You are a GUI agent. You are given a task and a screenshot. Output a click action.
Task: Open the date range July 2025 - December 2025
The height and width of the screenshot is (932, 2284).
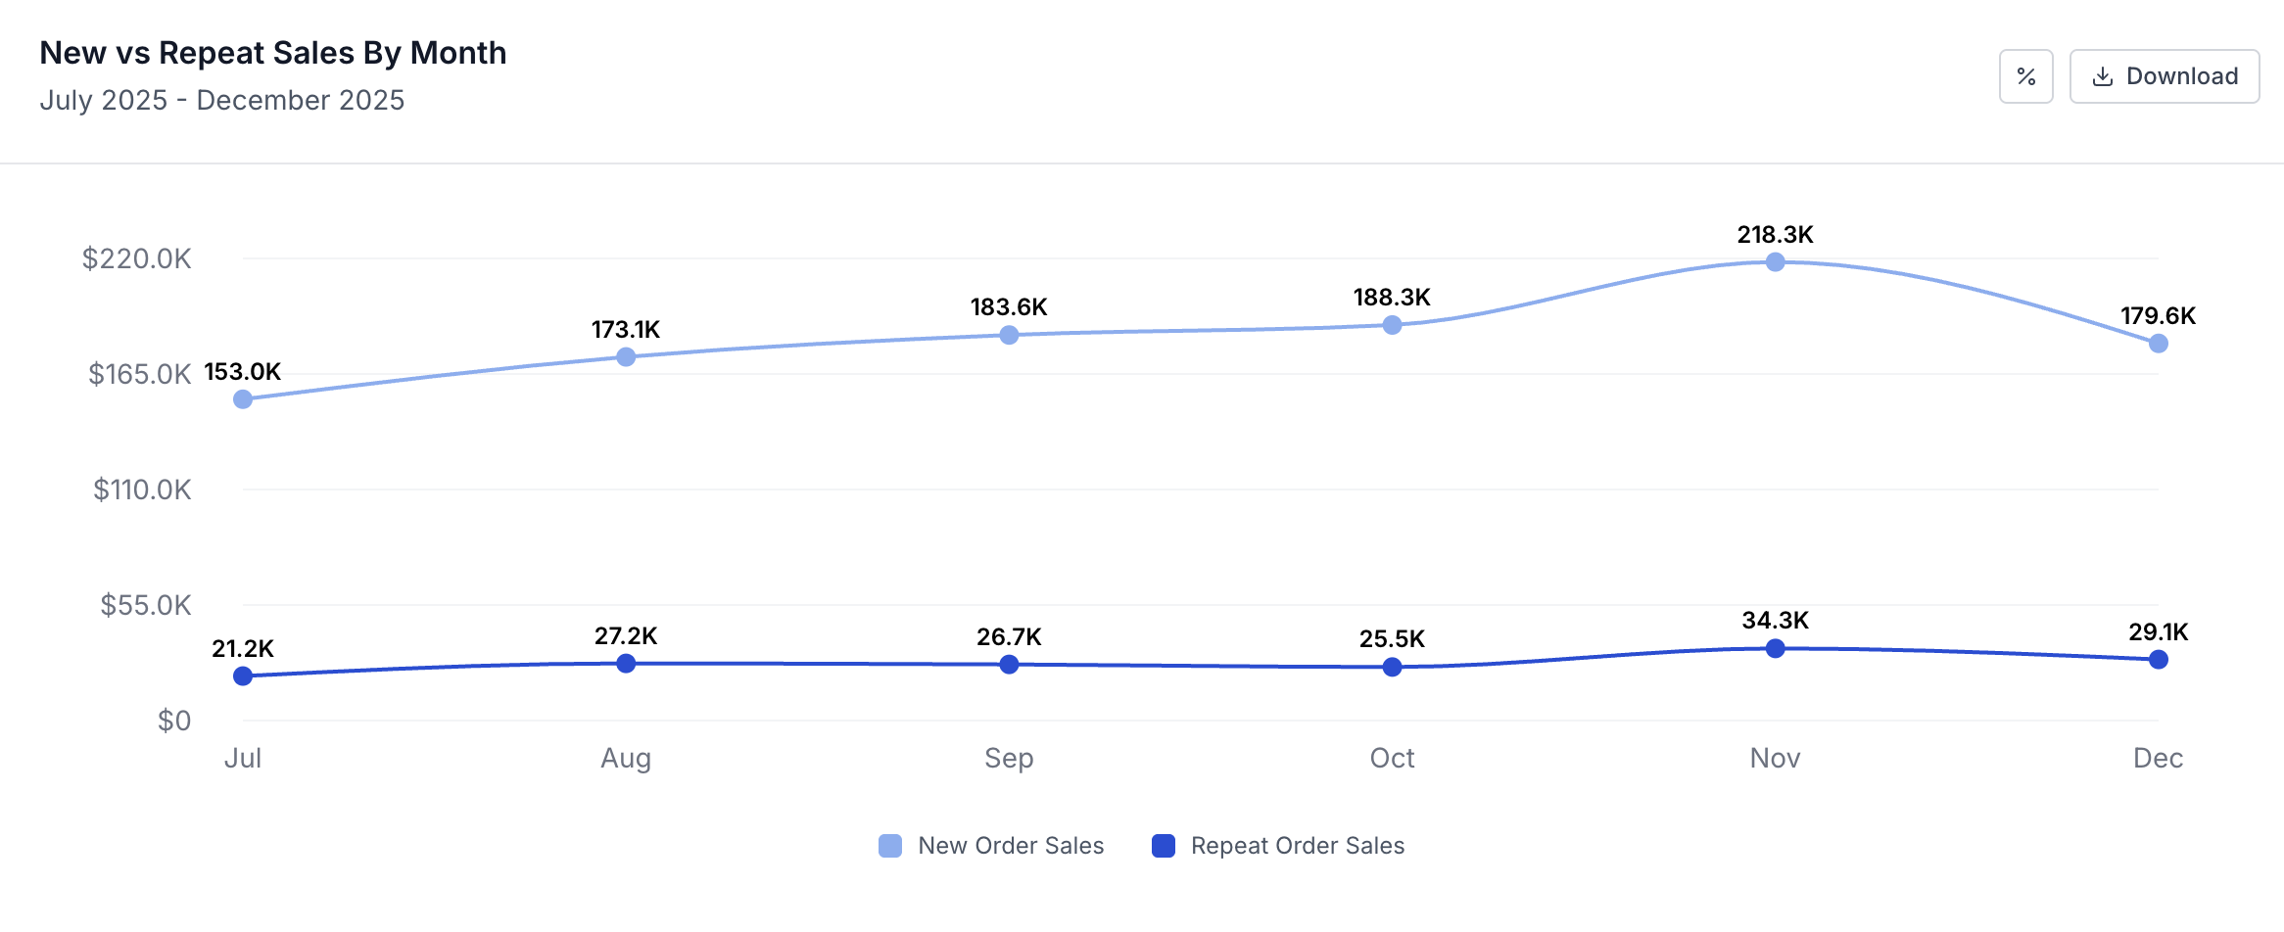tap(222, 100)
